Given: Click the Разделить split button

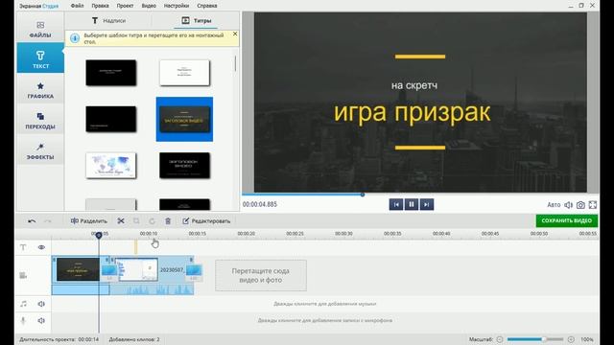Looking at the screenshot, I should click(89, 221).
